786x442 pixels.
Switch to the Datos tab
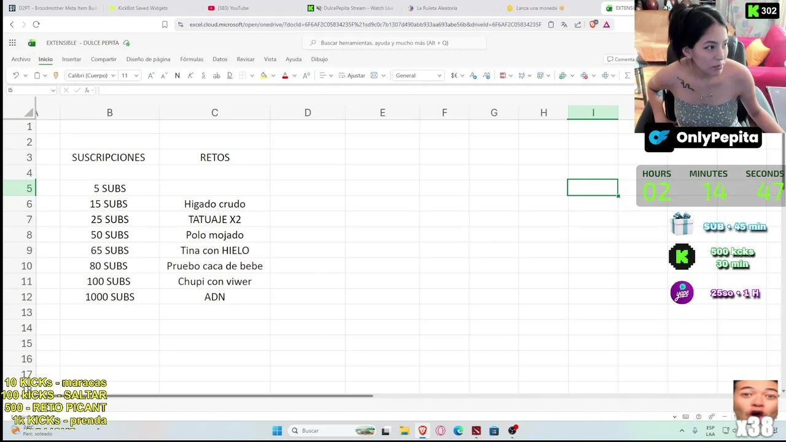coord(220,59)
